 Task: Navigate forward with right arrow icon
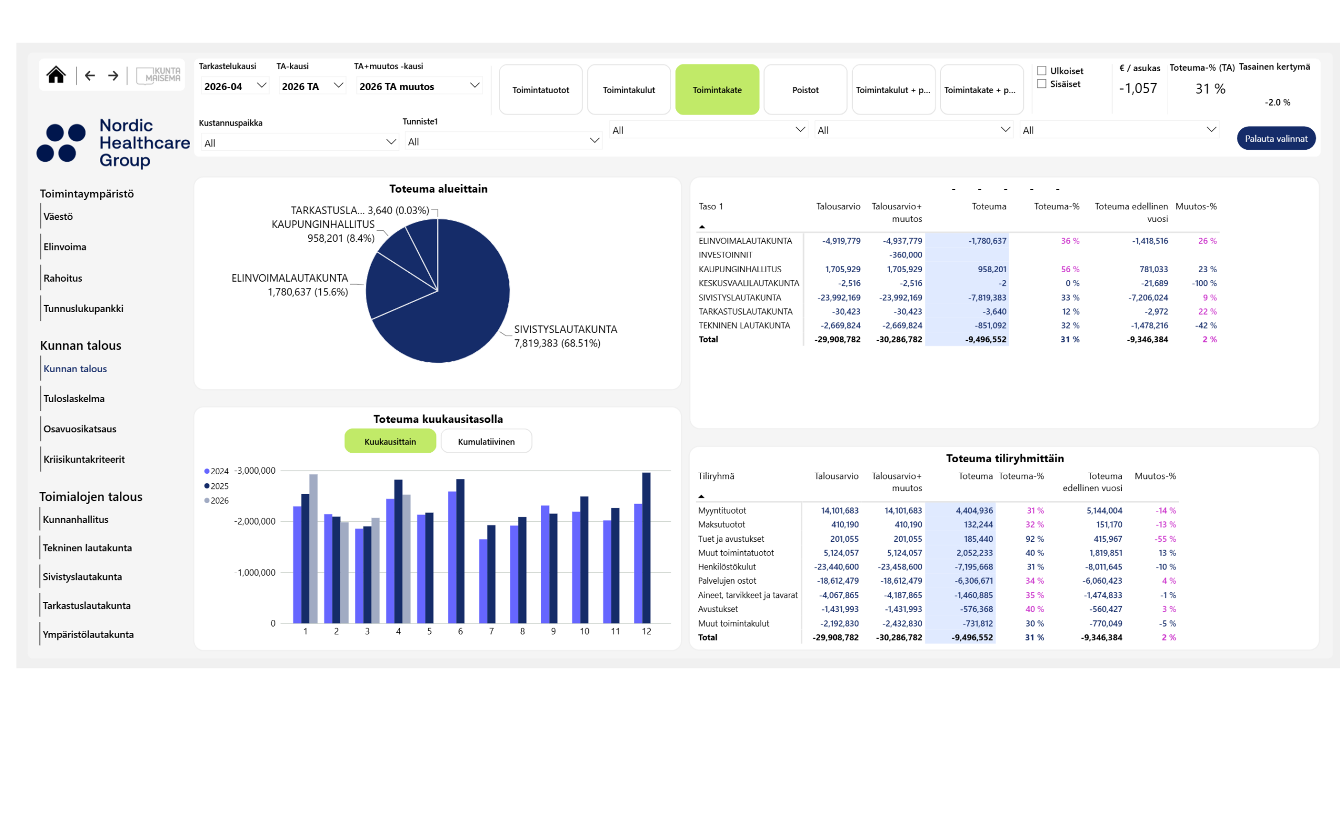[x=113, y=75]
